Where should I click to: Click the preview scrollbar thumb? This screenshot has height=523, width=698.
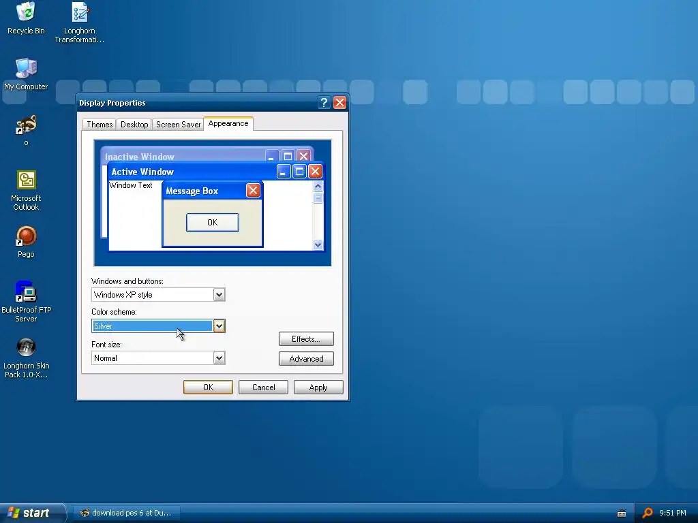tap(318, 197)
